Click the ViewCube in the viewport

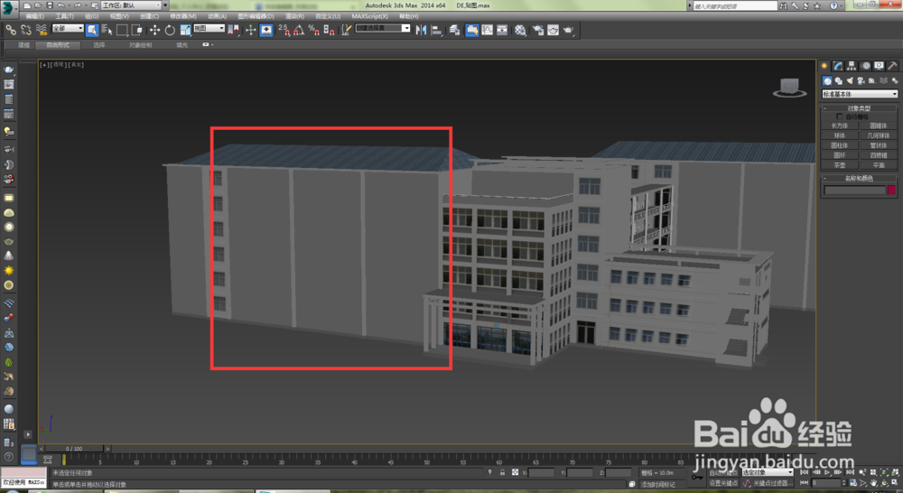click(789, 88)
